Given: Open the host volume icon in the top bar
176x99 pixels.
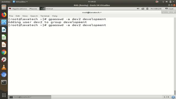Looking at the screenshot, I should pyautogui.click(x=167, y=2).
